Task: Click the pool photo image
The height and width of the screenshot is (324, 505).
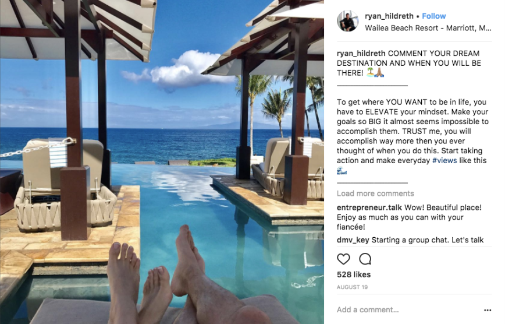Action: [162, 162]
